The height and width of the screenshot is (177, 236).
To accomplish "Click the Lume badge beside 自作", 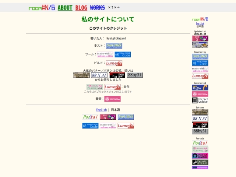I will pos(112,87).
